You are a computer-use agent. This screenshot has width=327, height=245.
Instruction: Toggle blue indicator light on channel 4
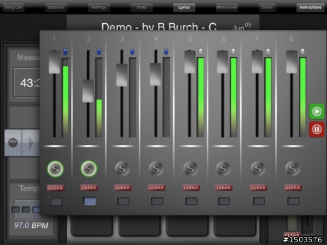166,52
